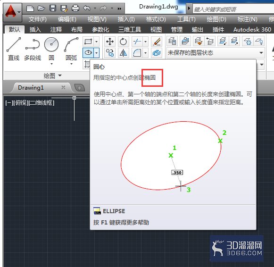This screenshot has width=274, height=267.
Task: Expand the Arc tool dropdown arrow
Action: (71, 64)
